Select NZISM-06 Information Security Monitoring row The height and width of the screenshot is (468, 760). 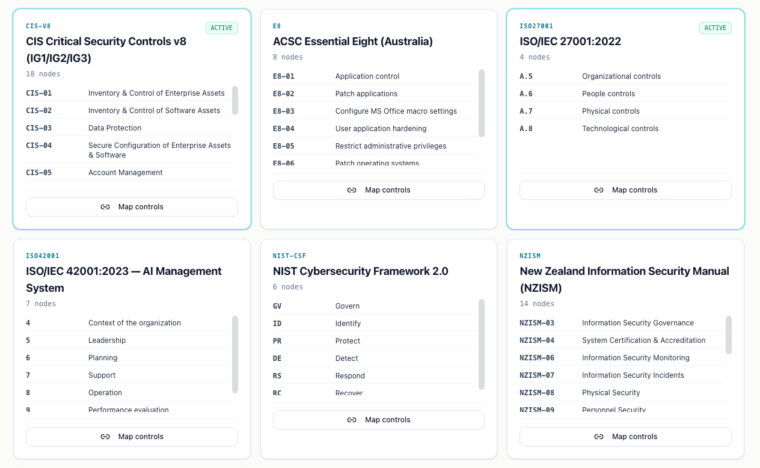(622, 358)
